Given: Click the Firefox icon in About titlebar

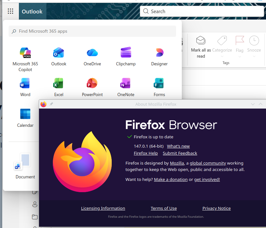Looking at the screenshot, I should click(x=44, y=104).
